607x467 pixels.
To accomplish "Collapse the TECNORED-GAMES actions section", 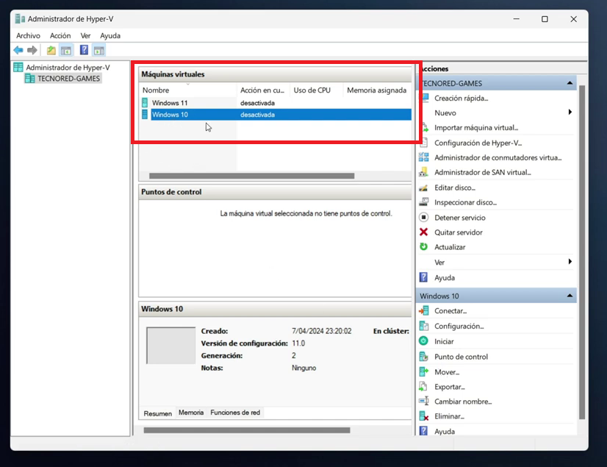I will 570,83.
